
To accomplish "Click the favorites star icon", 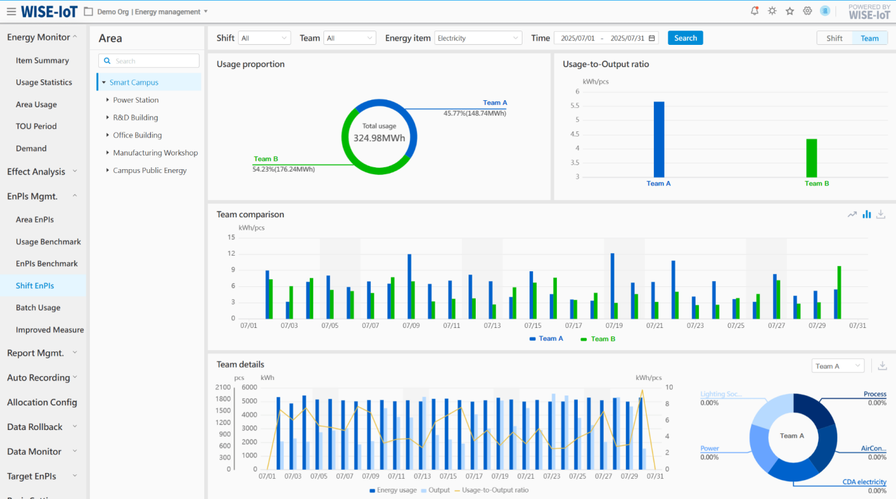I will pos(789,11).
